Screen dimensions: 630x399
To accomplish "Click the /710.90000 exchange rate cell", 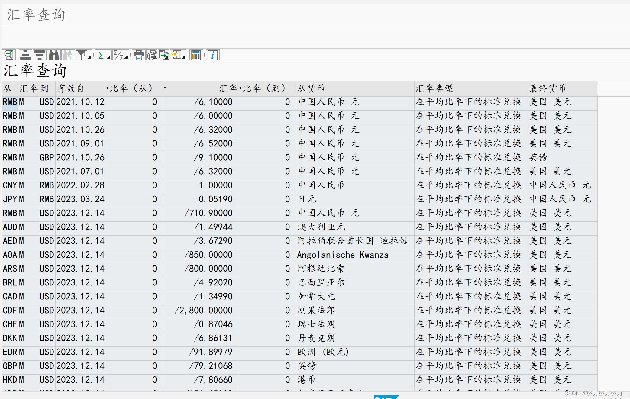I will tap(208, 213).
